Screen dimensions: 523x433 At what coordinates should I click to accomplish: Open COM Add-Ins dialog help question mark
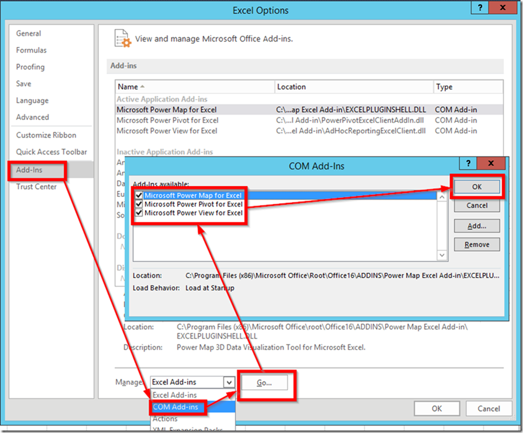(468, 163)
